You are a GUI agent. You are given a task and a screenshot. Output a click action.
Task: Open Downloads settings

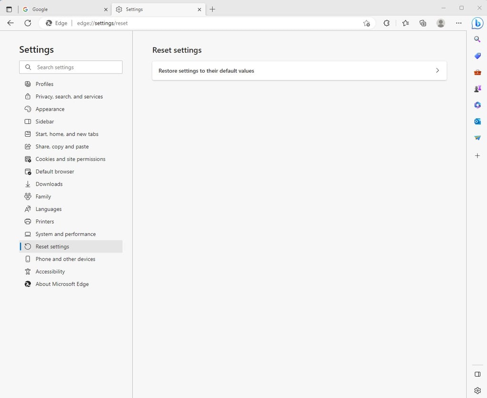tap(71, 184)
